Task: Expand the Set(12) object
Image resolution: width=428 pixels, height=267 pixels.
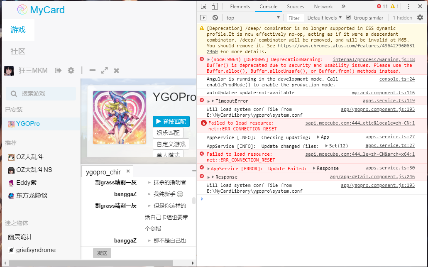Action: (x=326, y=146)
